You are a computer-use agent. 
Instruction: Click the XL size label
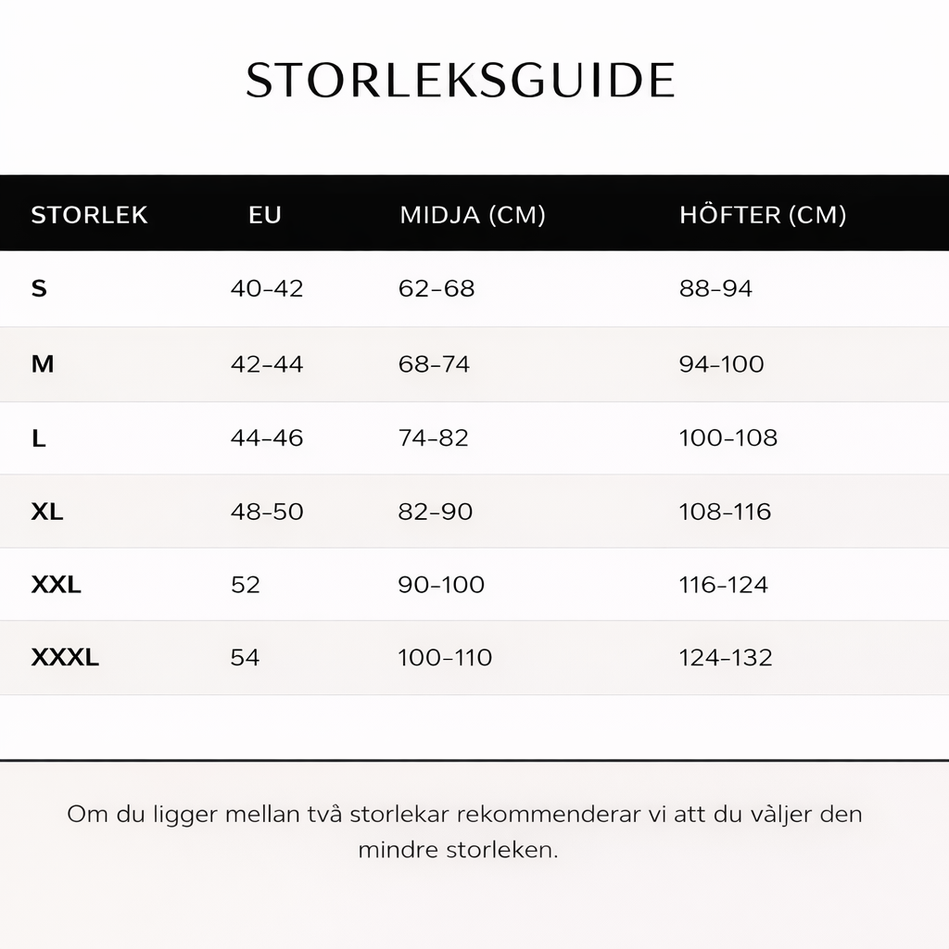tap(47, 512)
